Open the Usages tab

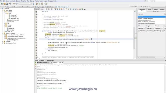[x=42, y=60]
